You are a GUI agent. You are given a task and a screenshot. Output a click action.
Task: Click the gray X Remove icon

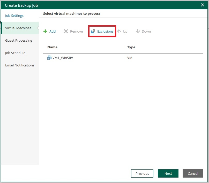click(66, 31)
